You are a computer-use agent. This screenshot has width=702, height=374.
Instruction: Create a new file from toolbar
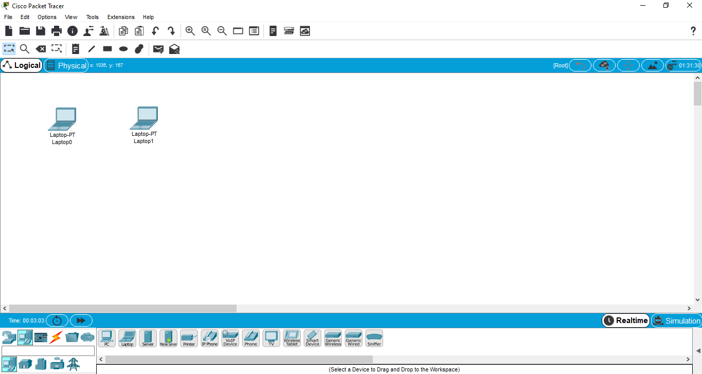9,31
